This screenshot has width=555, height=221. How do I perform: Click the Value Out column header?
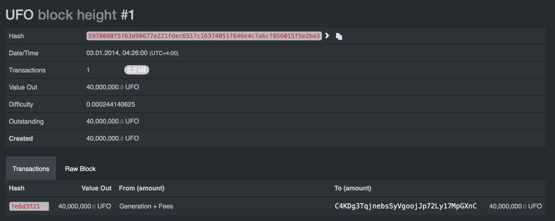click(96, 188)
